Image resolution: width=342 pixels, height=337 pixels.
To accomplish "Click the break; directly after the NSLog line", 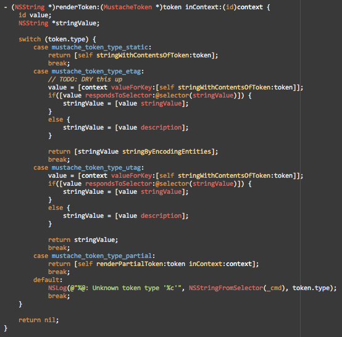I will 59,296.
